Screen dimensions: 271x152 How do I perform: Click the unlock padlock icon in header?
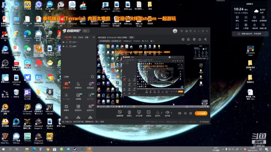(x=188, y=39)
